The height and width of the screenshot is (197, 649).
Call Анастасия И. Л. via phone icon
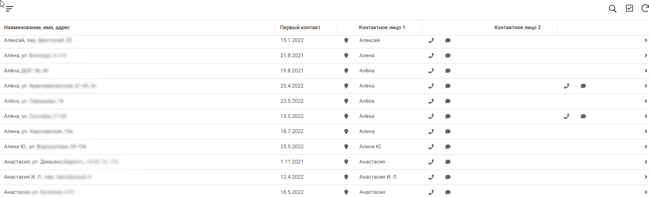coord(431,177)
